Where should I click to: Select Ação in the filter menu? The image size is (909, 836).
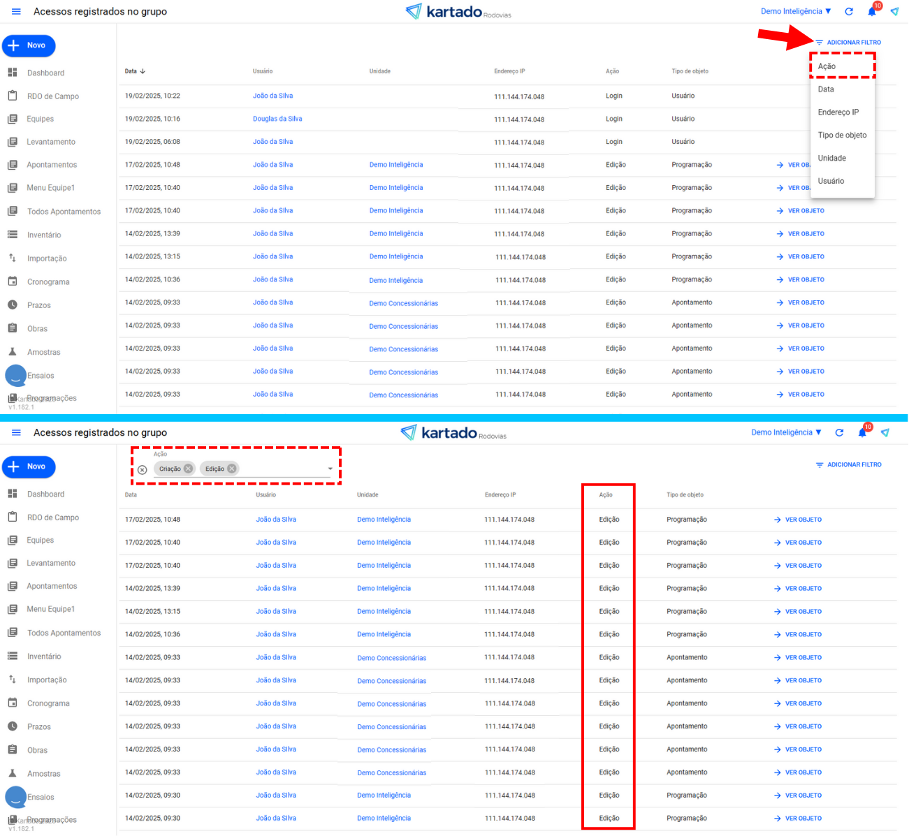(x=827, y=66)
